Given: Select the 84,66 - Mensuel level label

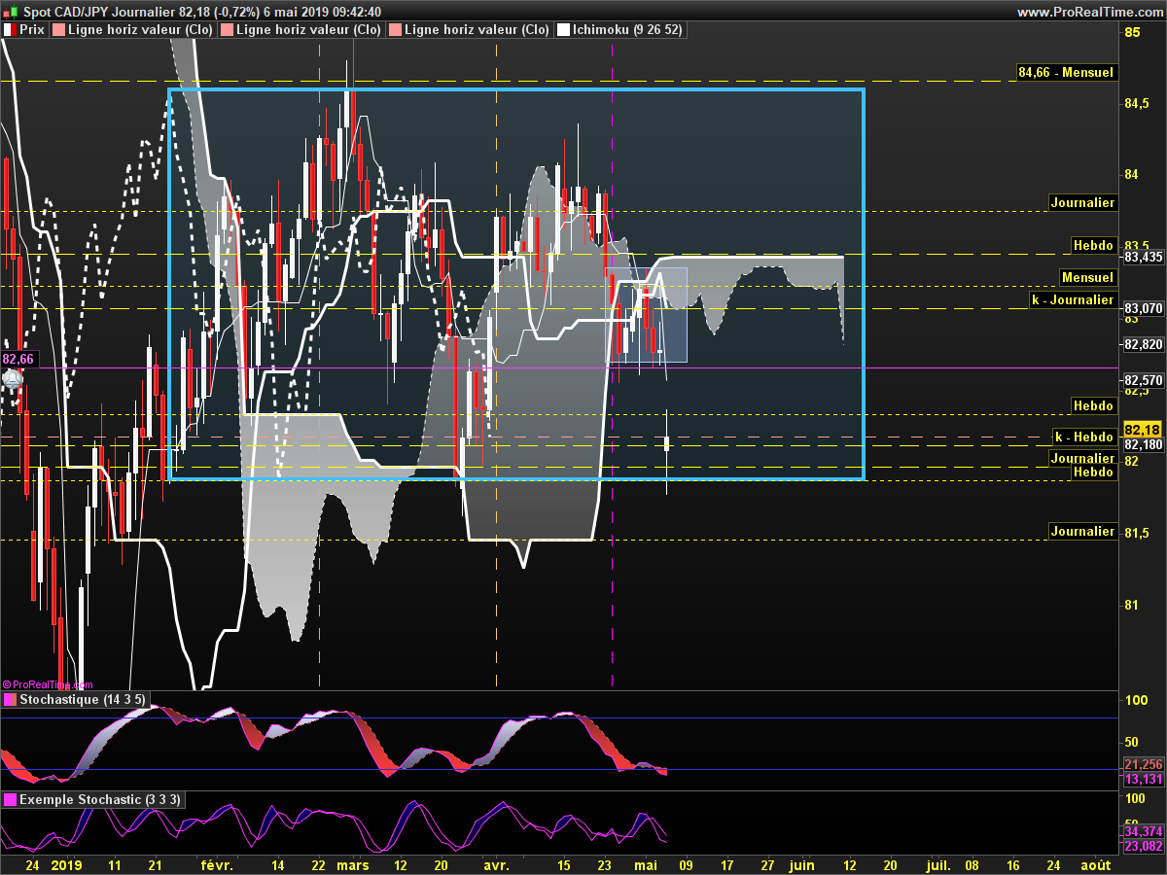Looking at the screenshot, I should [1066, 72].
